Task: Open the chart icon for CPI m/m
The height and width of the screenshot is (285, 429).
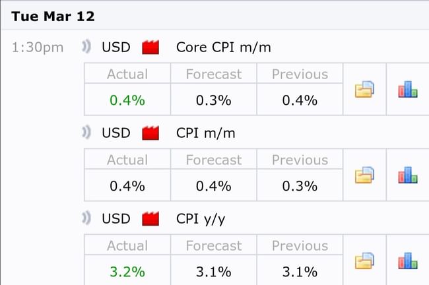Action: tap(407, 175)
